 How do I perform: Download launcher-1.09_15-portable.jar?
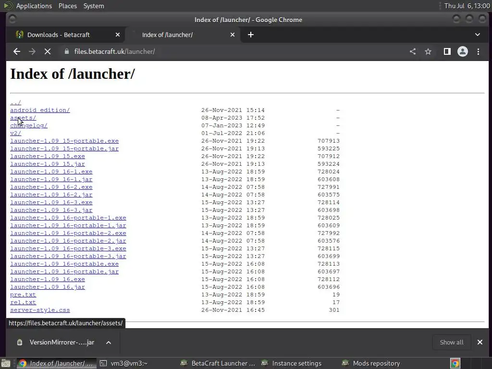(64, 149)
